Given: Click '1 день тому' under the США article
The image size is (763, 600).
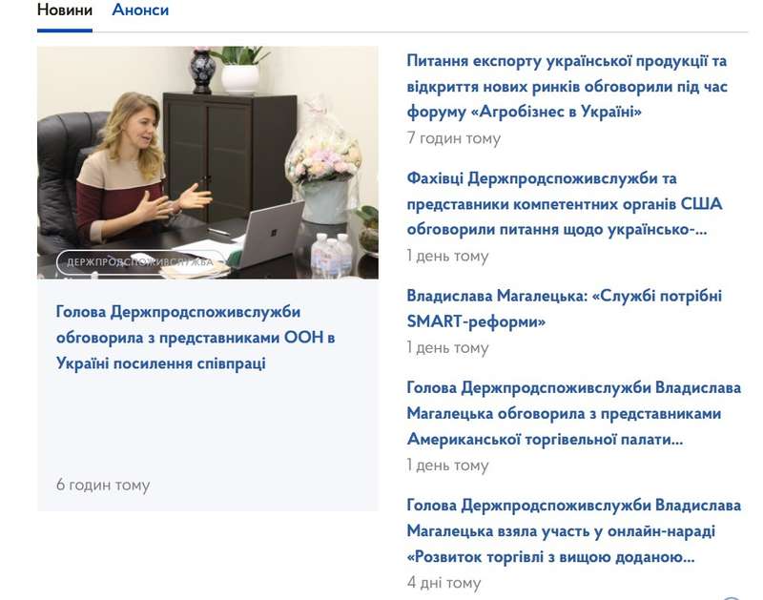Looking at the screenshot, I should pos(447,256).
